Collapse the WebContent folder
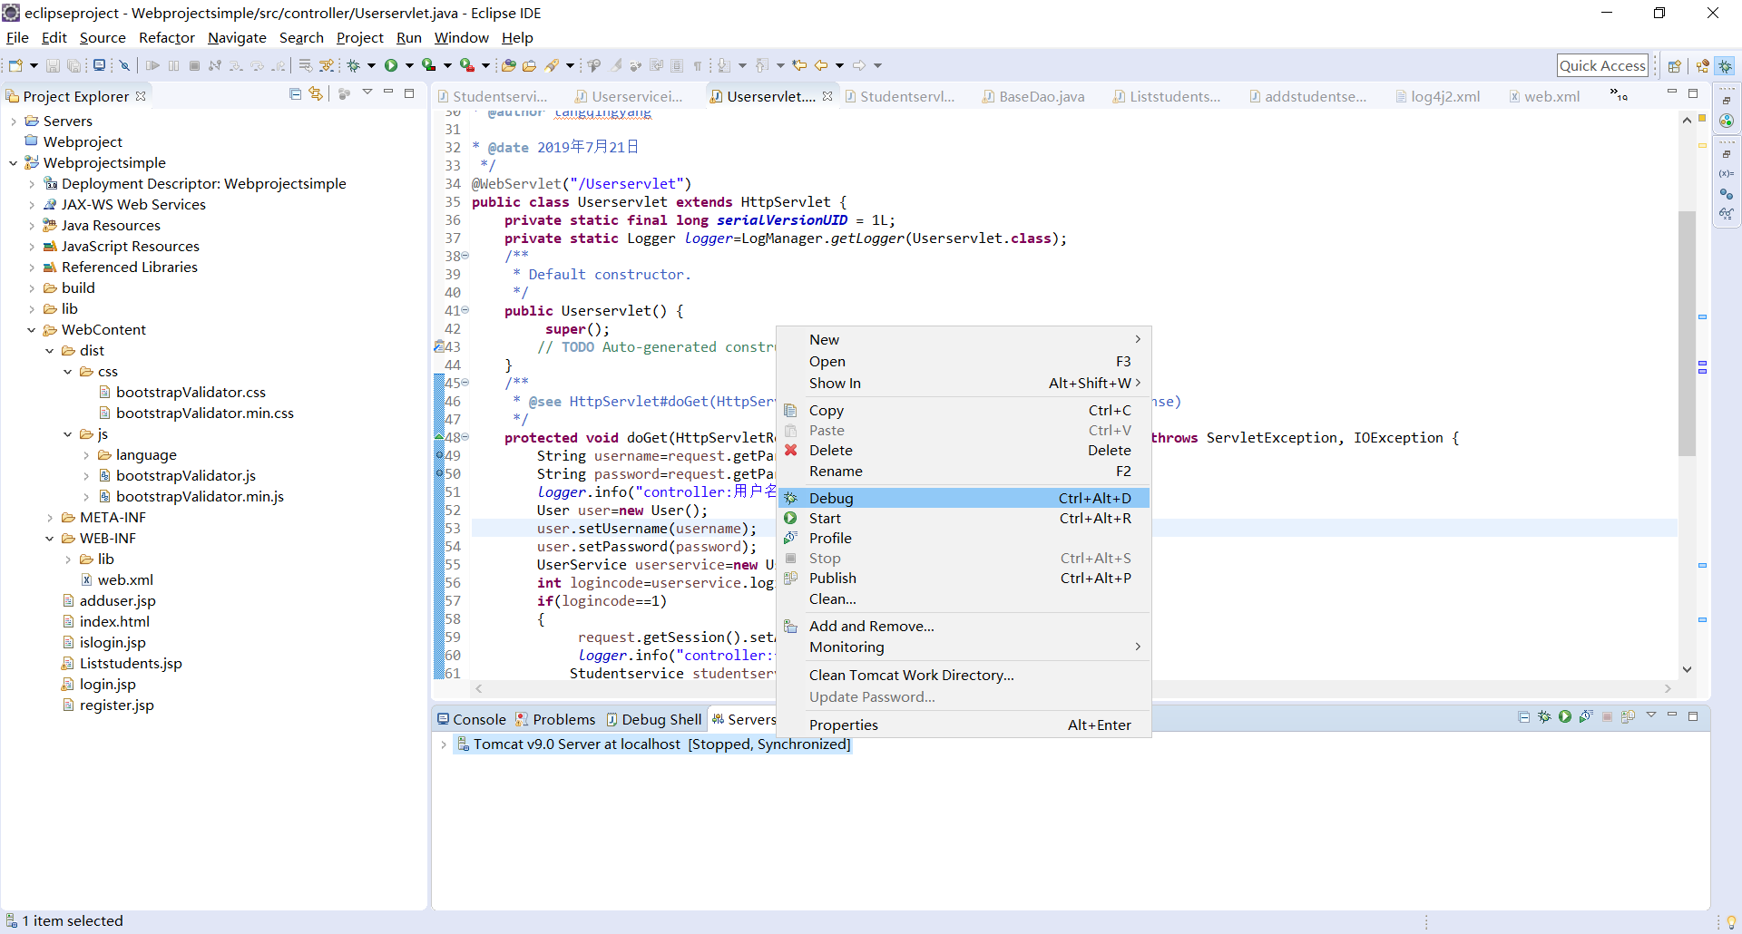The height and width of the screenshot is (934, 1742). (32, 330)
